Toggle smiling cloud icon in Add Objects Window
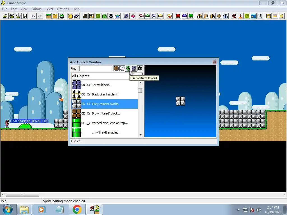Viewport: 287px width, 215px height. (122, 68)
